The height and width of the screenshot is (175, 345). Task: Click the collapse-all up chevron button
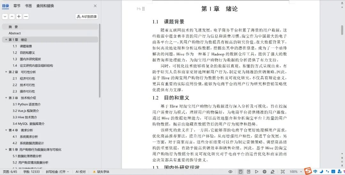coord(12,17)
